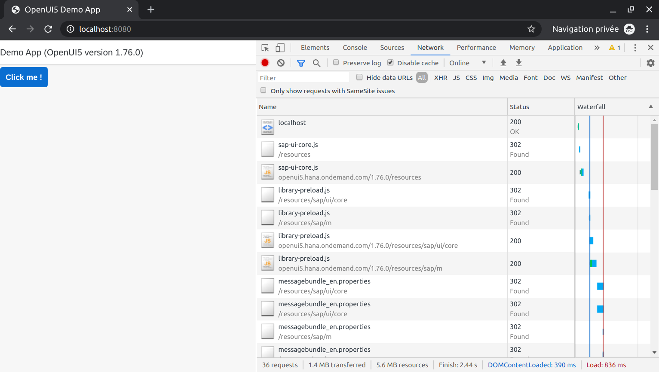Open the Online throttling dropdown
This screenshot has width=659, height=372.
(468, 63)
